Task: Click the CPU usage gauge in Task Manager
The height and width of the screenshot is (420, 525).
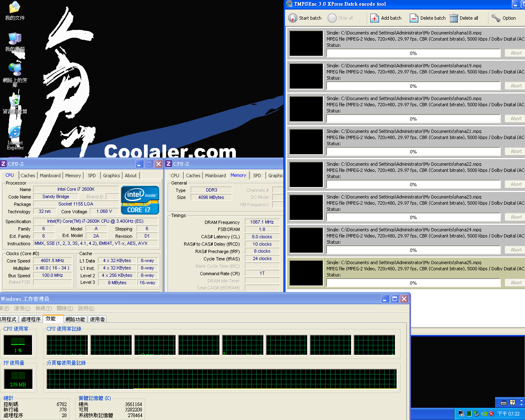Action: tap(18, 345)
